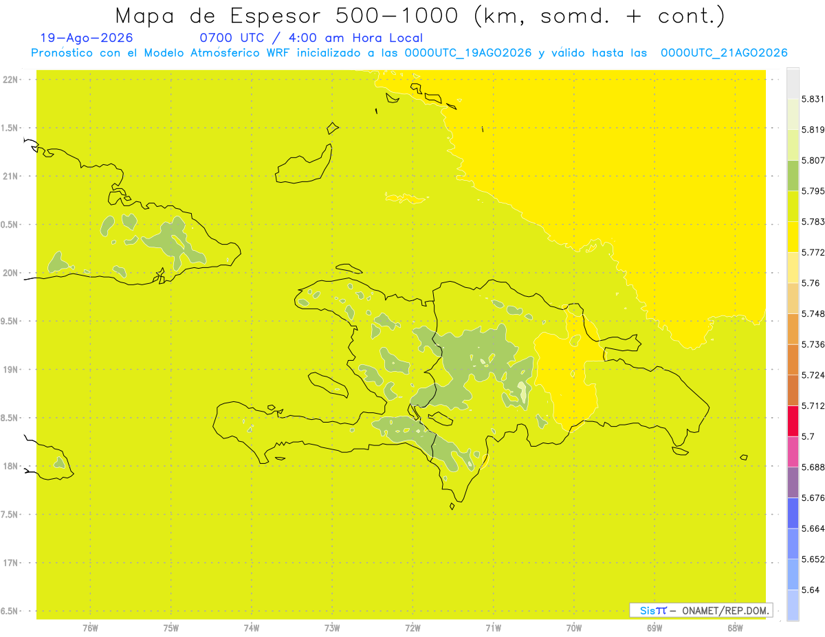
Task: Click the orange swatch between 5.736 and 5.748
Action: coord(793,328)
